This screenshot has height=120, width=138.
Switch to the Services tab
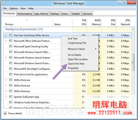point(87,14)
